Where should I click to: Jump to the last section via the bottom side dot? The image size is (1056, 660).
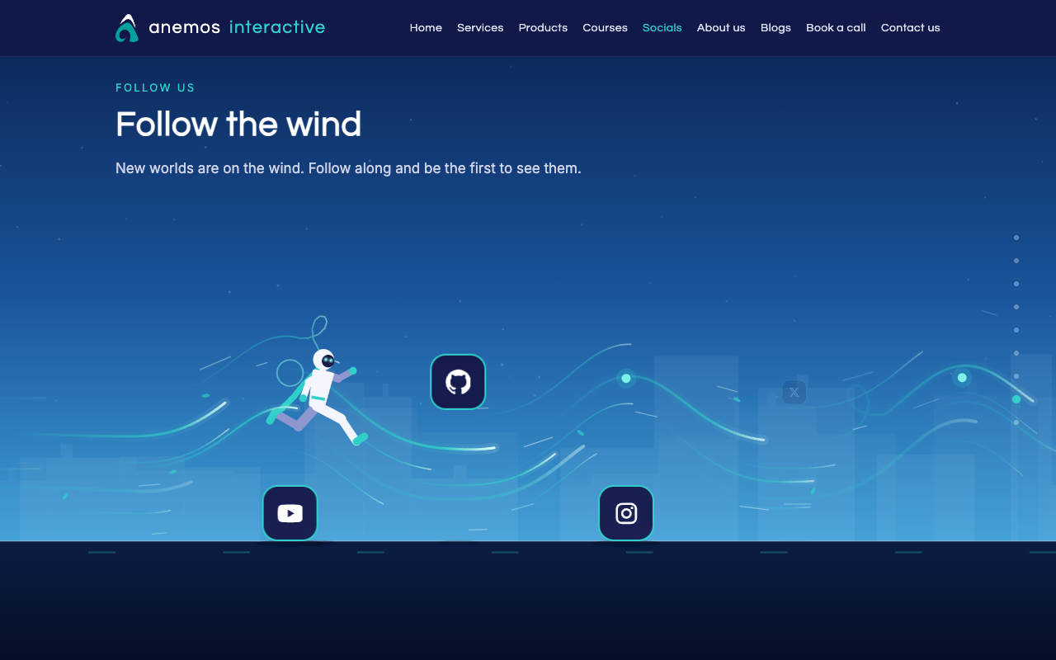(1016, 422)
